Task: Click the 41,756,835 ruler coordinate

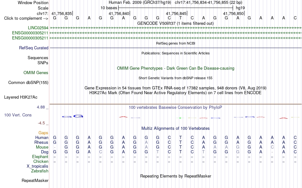Action: (62, 13)
